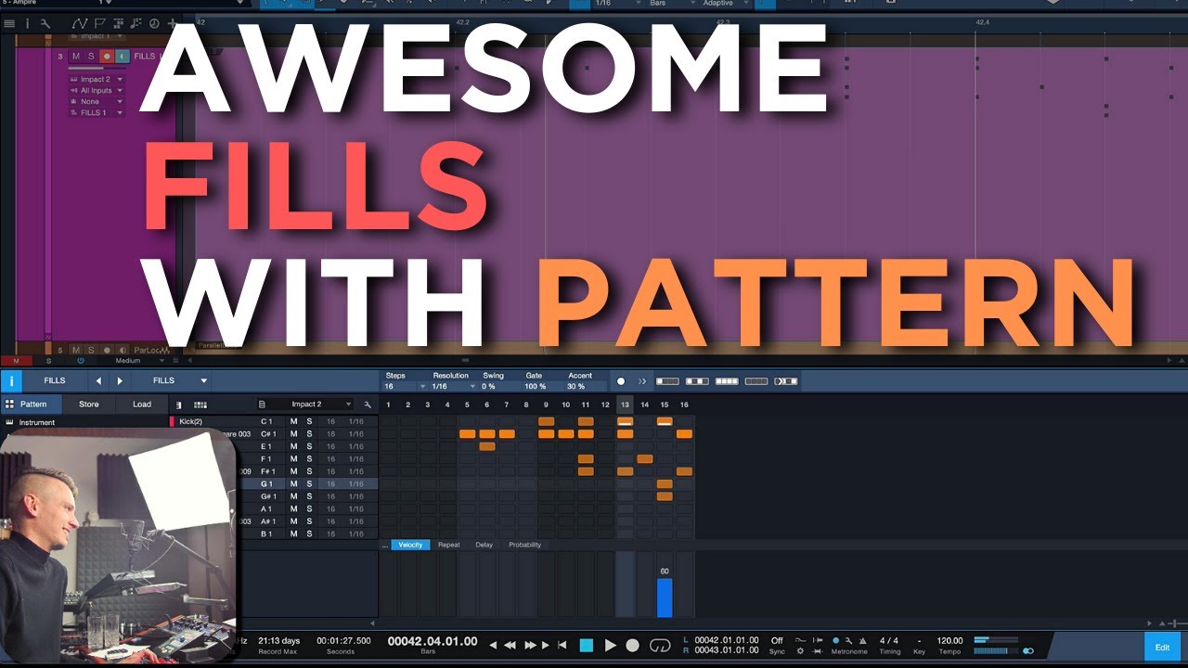The image size is (1188, 668).
Task: Add a track with the plus icon
Action: pos(172,23)
